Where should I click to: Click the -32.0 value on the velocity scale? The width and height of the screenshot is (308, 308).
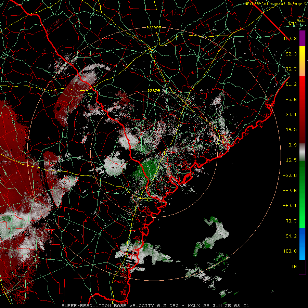(290, 176)
